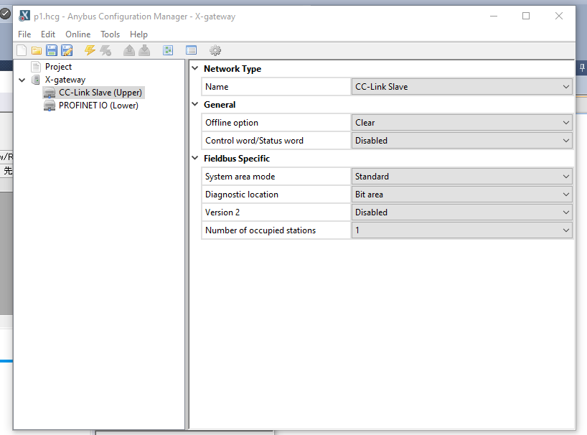Click the Project document icon in tree
This screenshot has width=587, height=435.
36,67
